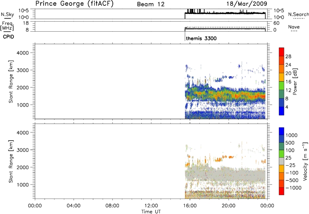309x214 pixels.
Task: Click the 'themis 3300' CPID text
Action: point(201,38)
